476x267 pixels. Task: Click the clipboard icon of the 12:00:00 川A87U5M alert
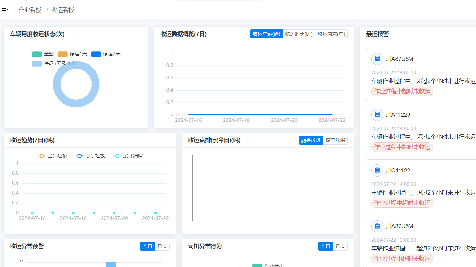377,226
